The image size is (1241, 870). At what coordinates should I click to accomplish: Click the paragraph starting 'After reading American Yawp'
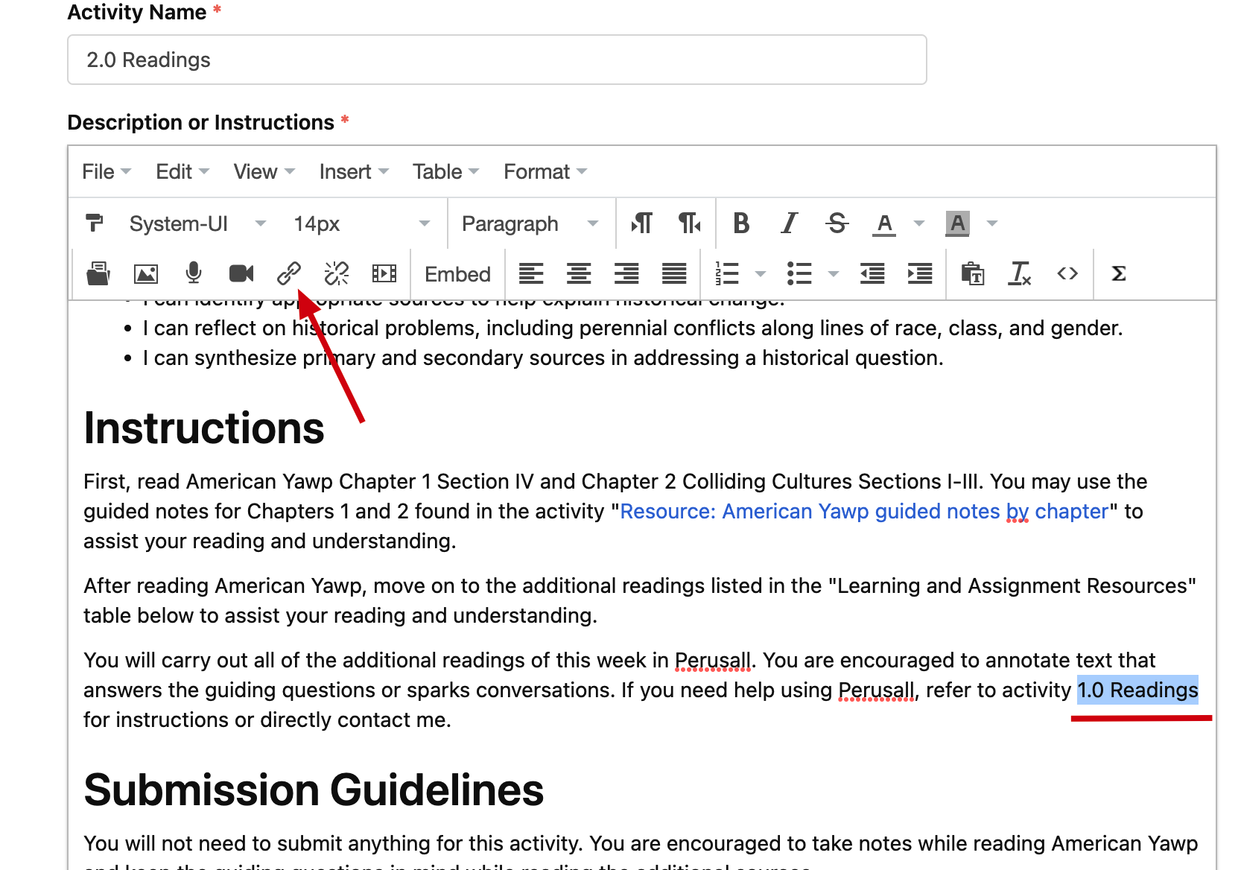[x=640, y=600]
